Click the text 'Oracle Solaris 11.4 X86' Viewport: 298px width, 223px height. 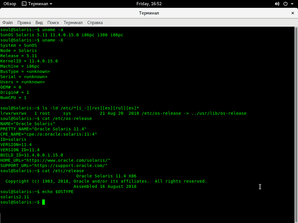[x=106, y=176]
